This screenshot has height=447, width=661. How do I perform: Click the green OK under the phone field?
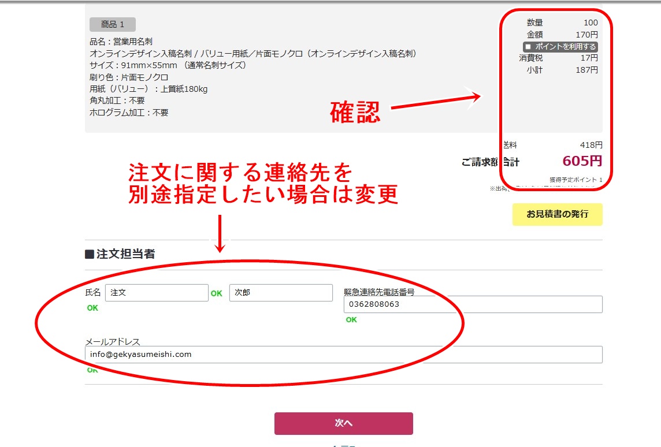click(351, 320)
